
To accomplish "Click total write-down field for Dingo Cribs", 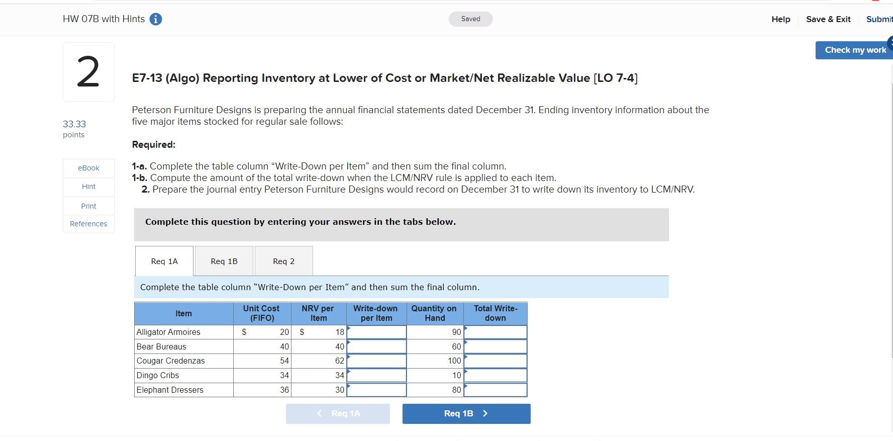I will (495, 376).
